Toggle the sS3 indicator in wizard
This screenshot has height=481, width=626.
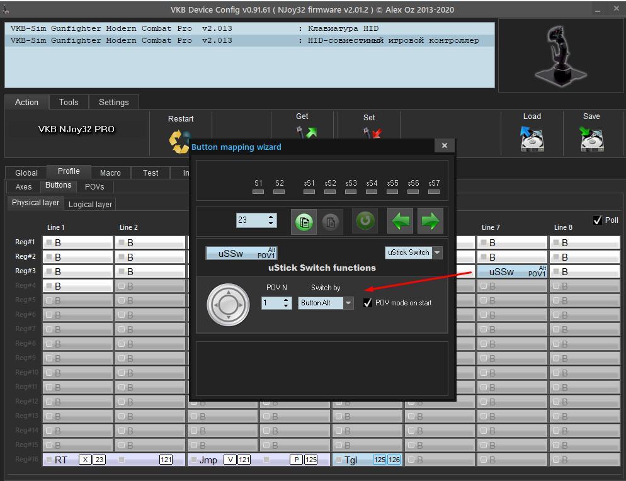tap(351, 191)
